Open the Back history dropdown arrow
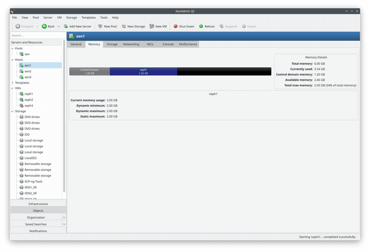This screenshot has height=252, width=370. pos(59,26)
